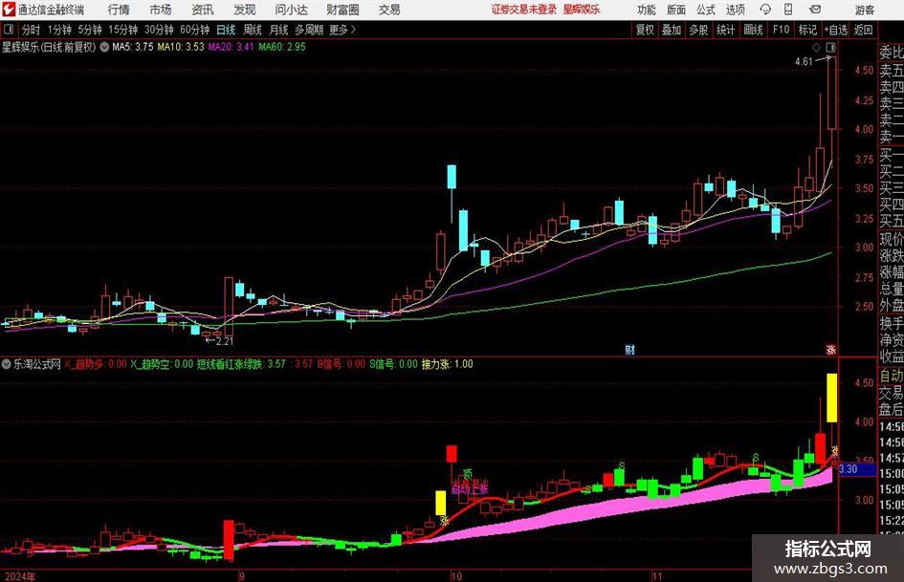Click the 游客 user account label

click(864, 10)
